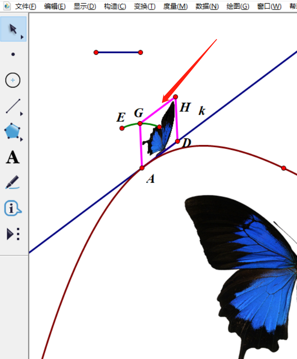
Task: Select the Text tool marked A
Action: point(12,157)
